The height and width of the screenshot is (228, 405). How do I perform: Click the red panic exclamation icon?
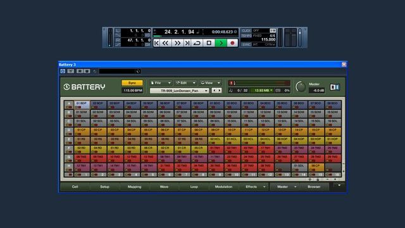coord(232,83)
